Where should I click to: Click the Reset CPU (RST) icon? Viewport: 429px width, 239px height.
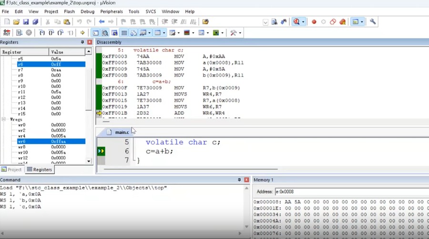coord(7,33)
